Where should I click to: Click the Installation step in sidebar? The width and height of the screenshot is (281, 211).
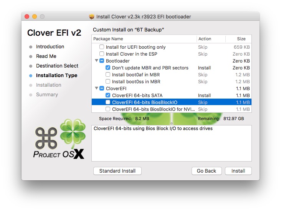(49, 85)
